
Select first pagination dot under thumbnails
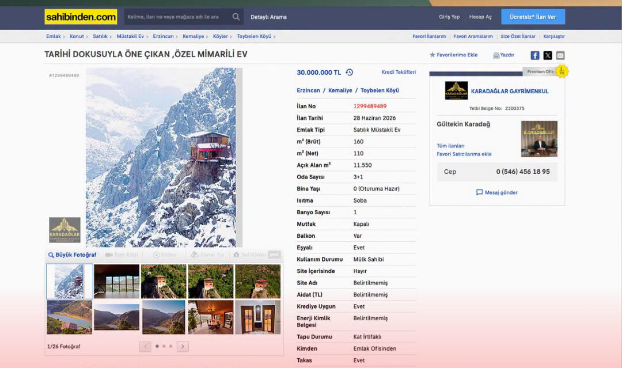pos(157,346)
